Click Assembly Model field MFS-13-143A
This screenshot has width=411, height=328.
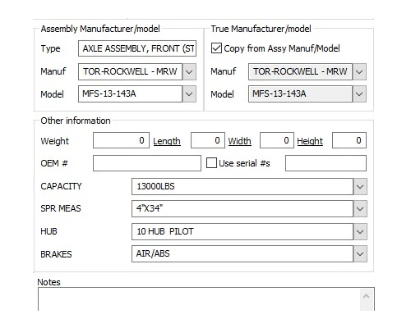pyautogui.click(x=130, y=94)
